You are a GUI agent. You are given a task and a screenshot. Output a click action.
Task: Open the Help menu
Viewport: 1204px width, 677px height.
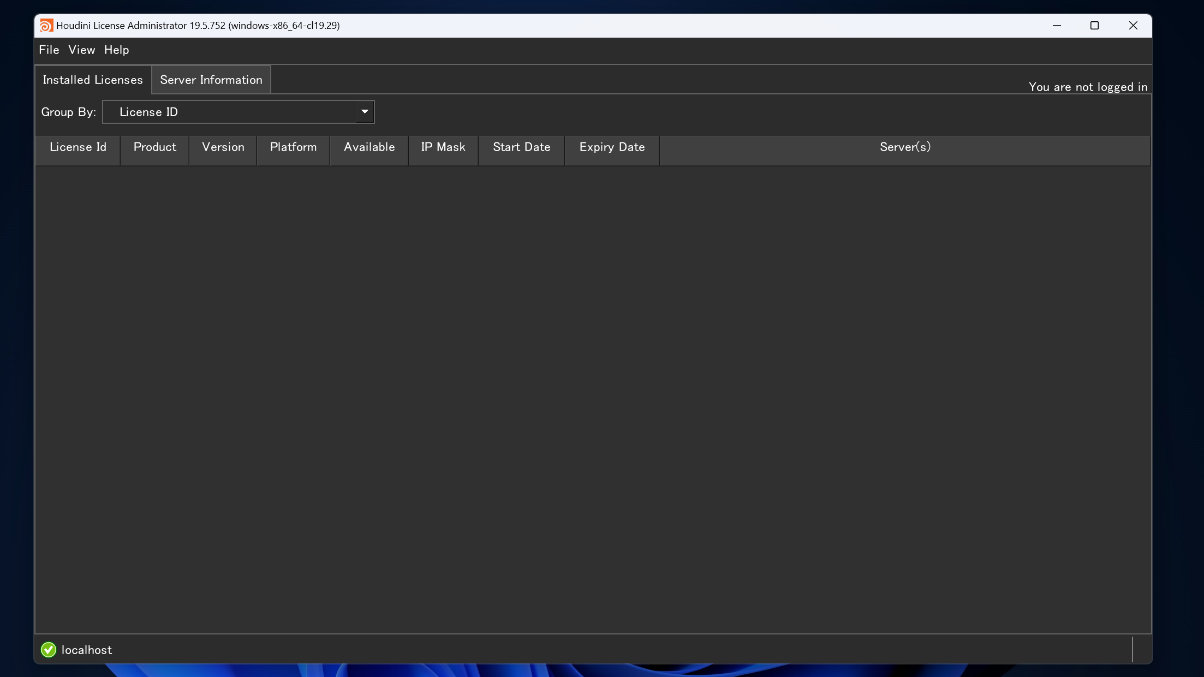coord(116,50)
